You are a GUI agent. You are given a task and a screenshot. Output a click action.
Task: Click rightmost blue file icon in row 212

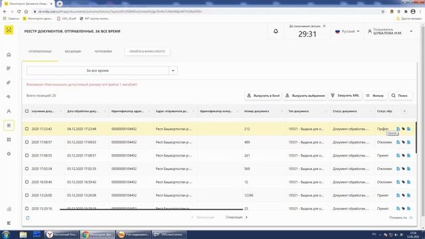point(408,129)
